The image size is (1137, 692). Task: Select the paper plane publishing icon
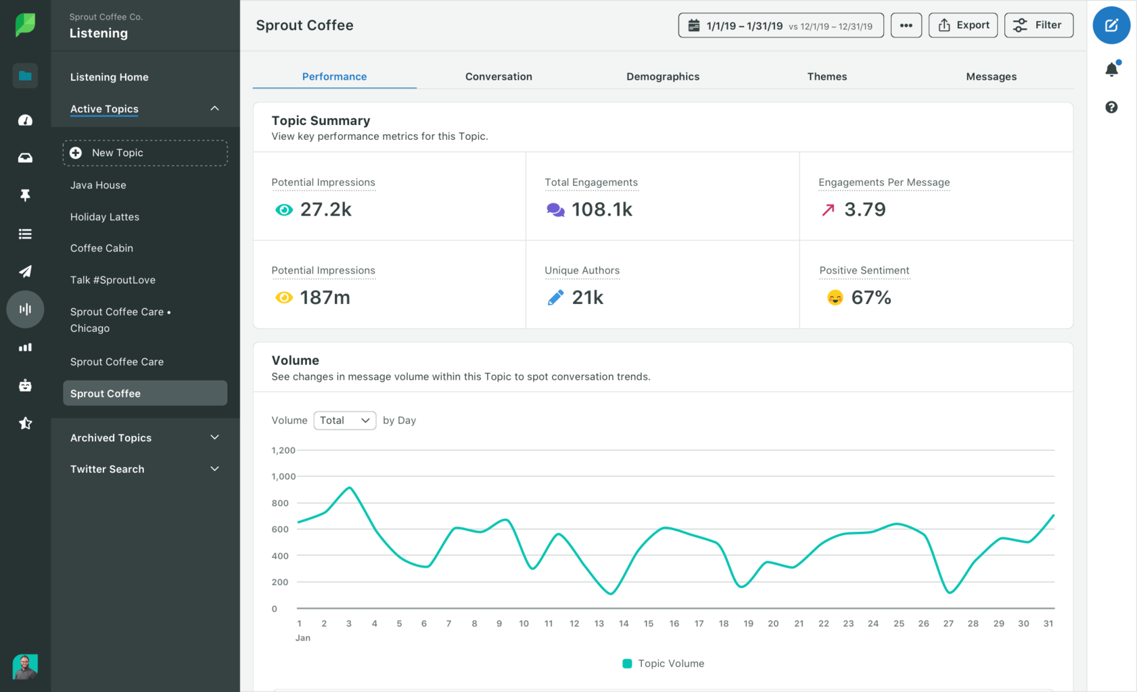(25, 271)
